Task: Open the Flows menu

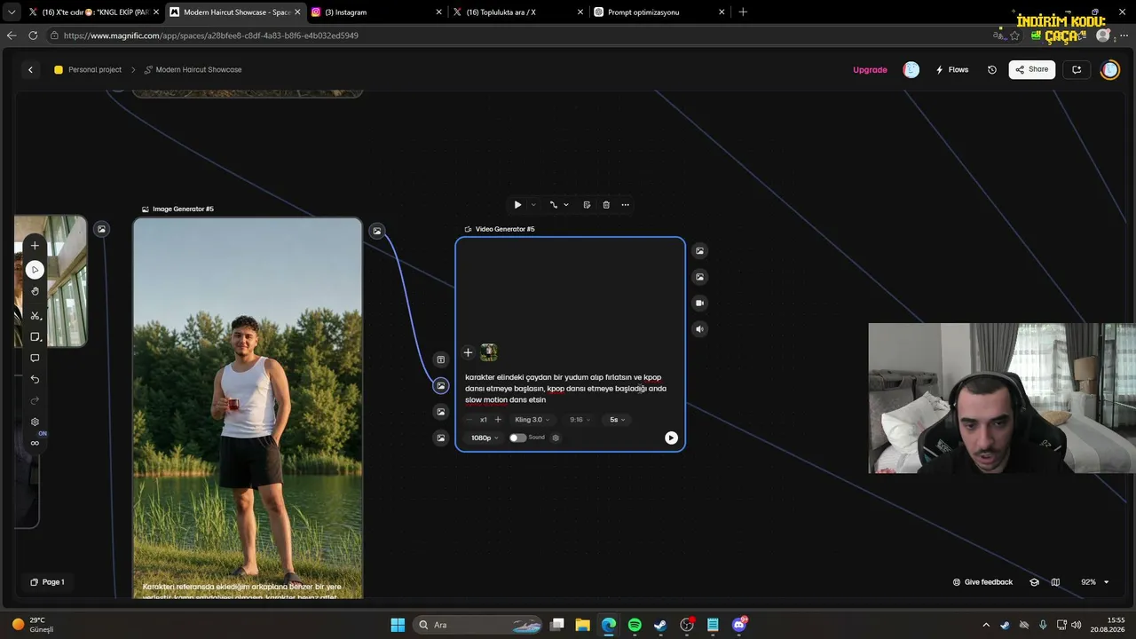Action: pos(952,70)
